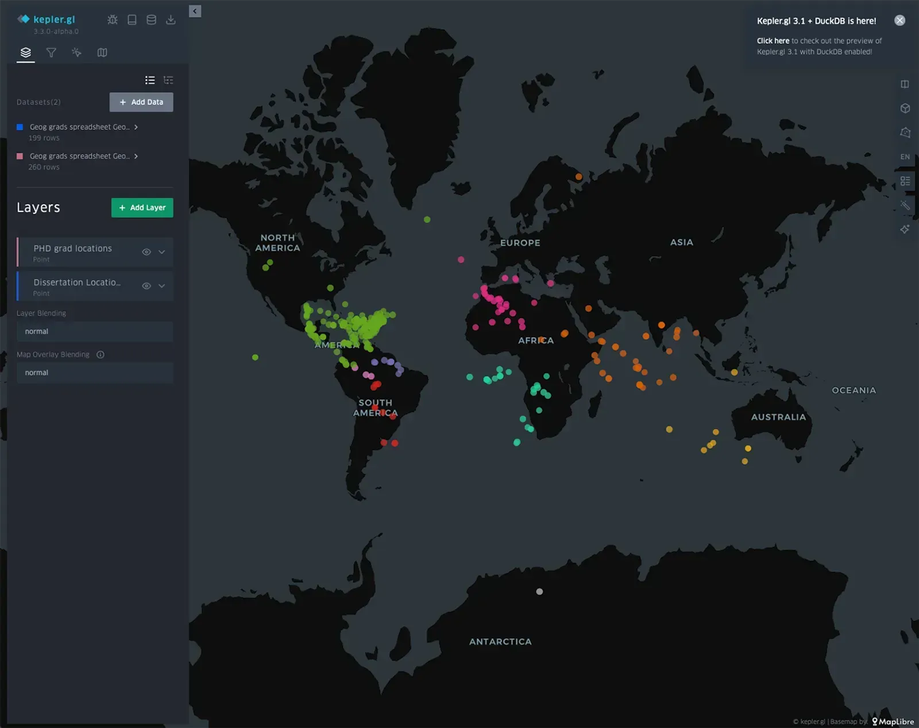Switch to sort-by-dataset layer view
The height and width of the screenshot is (728, 919).
tap(168, 80)
